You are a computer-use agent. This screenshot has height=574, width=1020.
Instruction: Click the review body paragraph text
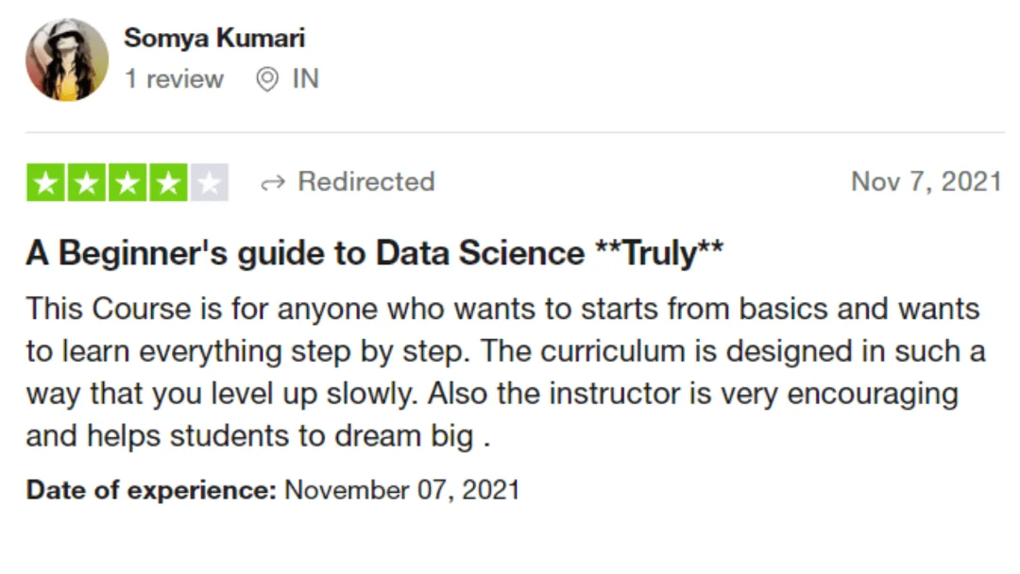click(505, 372)
